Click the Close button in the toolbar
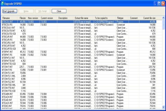Image resolution: width=166 pixels, height=111 pixels. pos(59,11)
